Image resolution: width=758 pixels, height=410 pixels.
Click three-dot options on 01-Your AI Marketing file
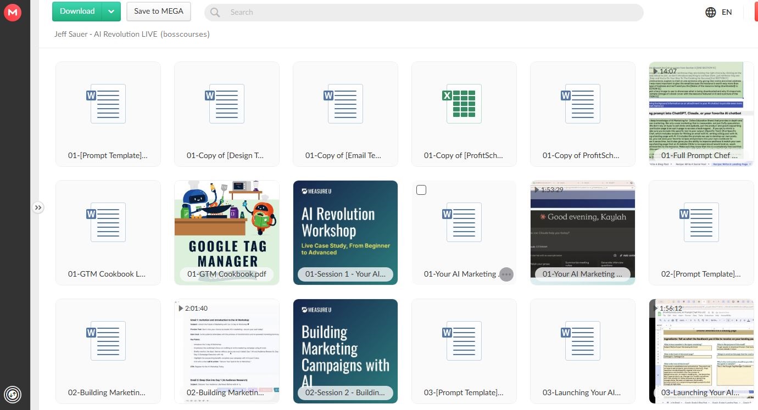point(506,274)
